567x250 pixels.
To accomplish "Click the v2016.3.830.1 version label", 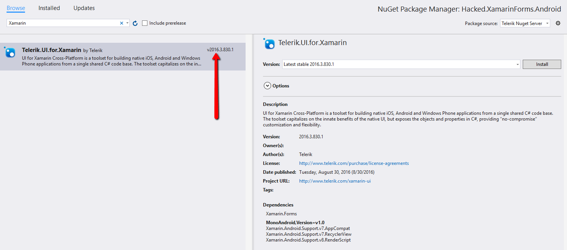I will [x=220, y=50].
